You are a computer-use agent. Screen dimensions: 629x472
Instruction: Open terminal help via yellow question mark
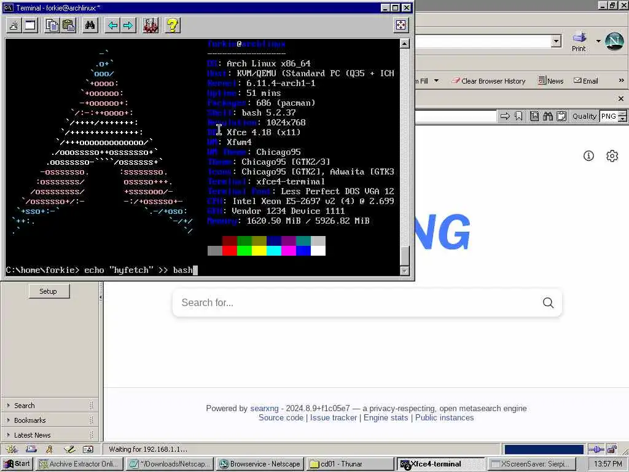(x=173, y=26)
